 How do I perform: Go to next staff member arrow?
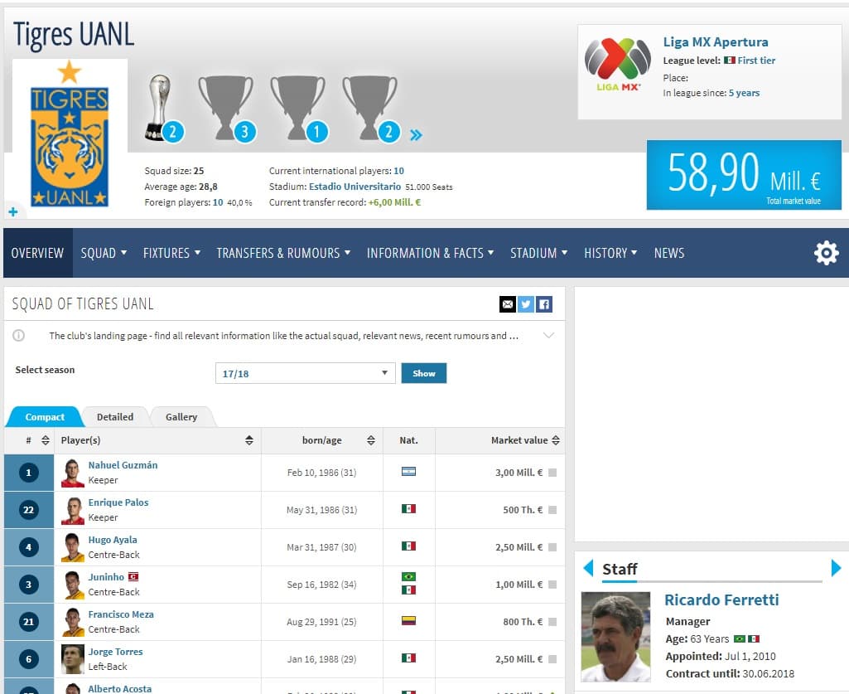tap(836, 568)
